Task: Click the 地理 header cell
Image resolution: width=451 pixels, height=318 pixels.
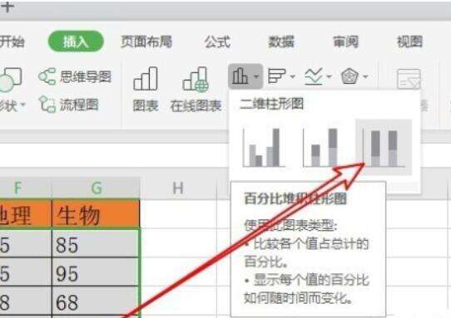Action: point(26,214)
